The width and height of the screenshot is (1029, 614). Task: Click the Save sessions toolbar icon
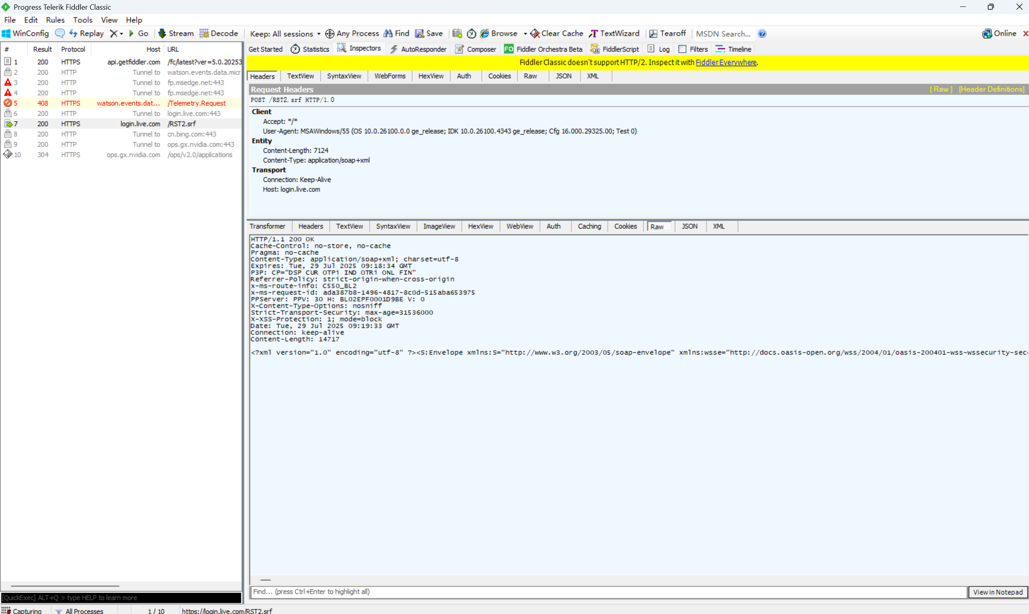[429, 34]
